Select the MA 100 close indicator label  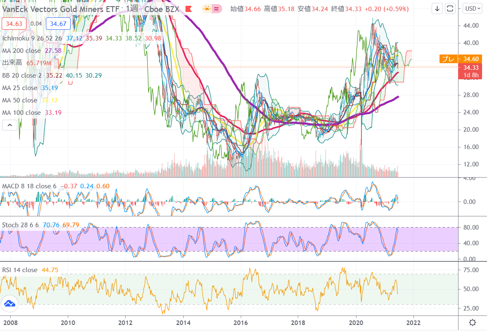pyautogui.click(x=21, y=113)
